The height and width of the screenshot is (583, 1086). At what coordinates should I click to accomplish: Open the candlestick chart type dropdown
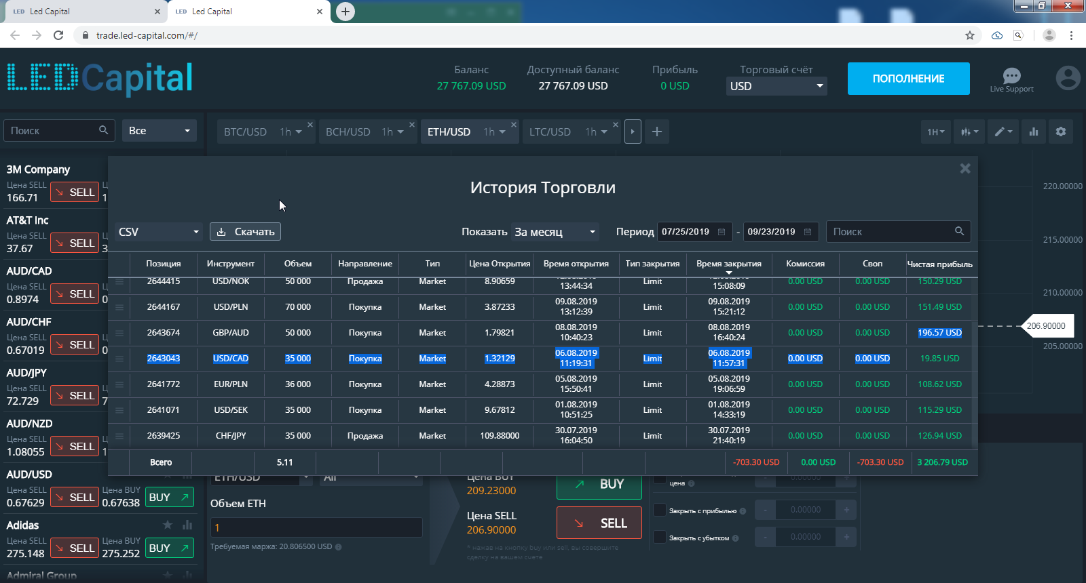(969, 132)
